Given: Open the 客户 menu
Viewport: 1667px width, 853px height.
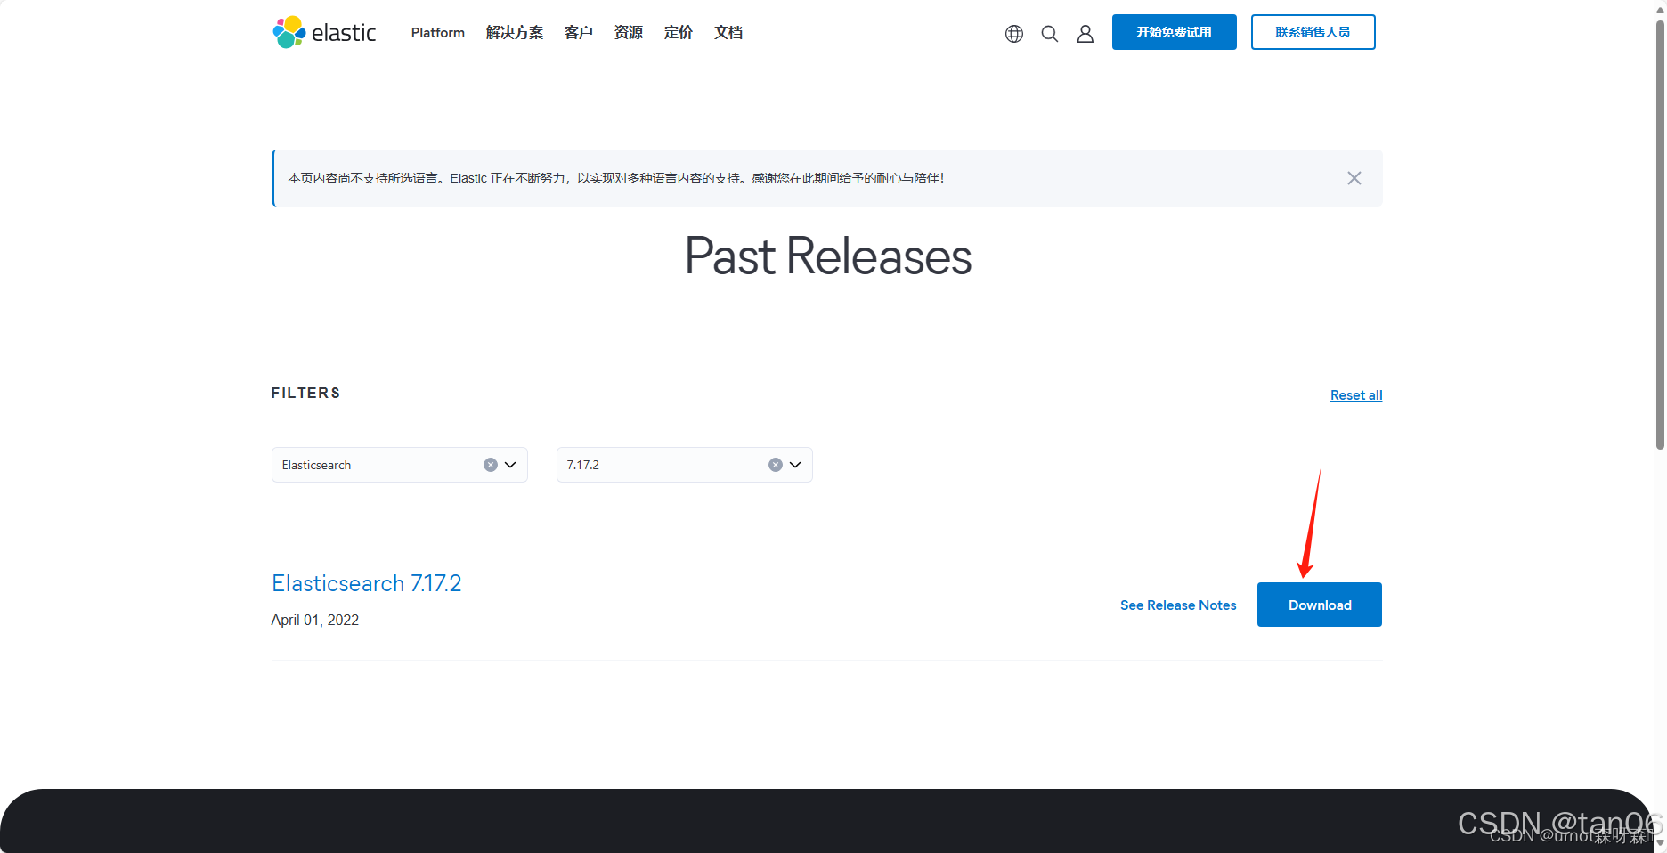Looking at the screenshot, I should [x=579, y=33].
